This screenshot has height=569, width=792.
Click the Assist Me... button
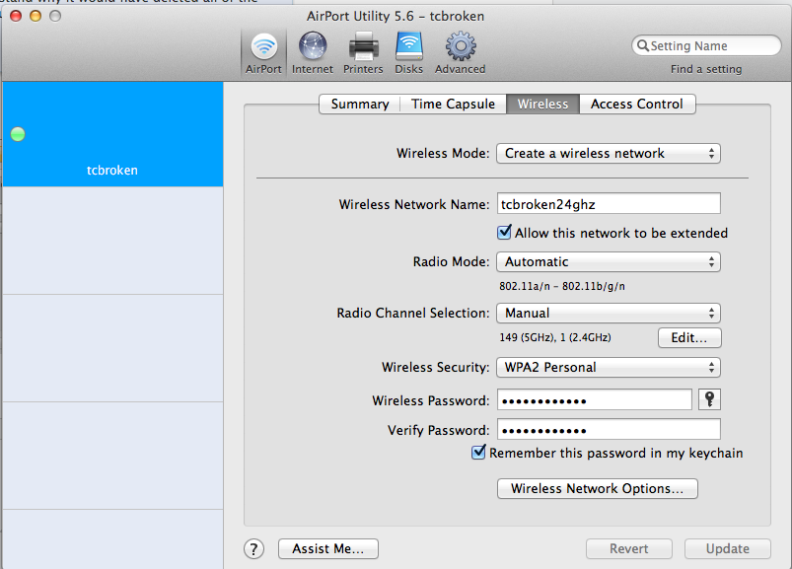pos(328,549)
